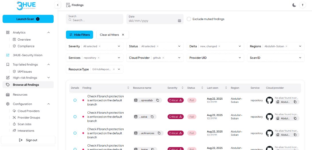Go to Compliance in the sidebar

pos(26,46)
